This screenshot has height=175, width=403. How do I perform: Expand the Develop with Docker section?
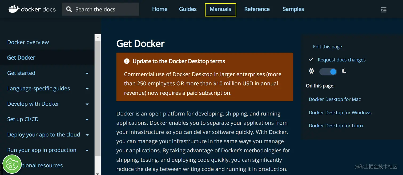[87, 104]
